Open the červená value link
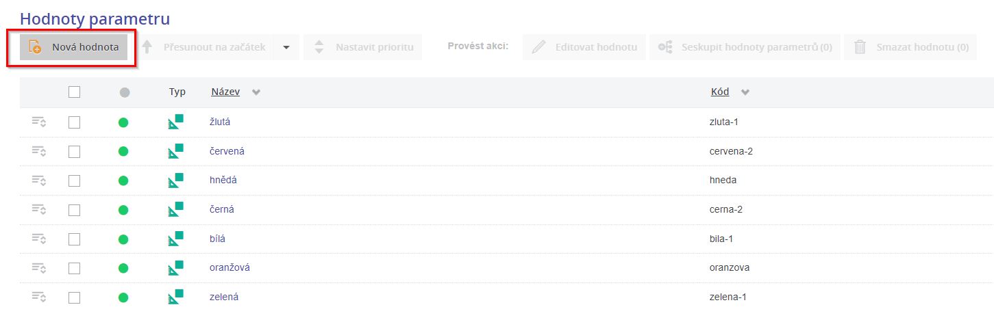 click(227, 152)
